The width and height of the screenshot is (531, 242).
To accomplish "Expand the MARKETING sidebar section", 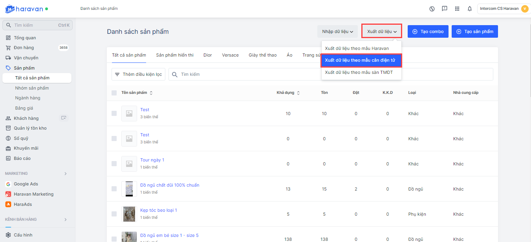I will (x=66, y=174).
